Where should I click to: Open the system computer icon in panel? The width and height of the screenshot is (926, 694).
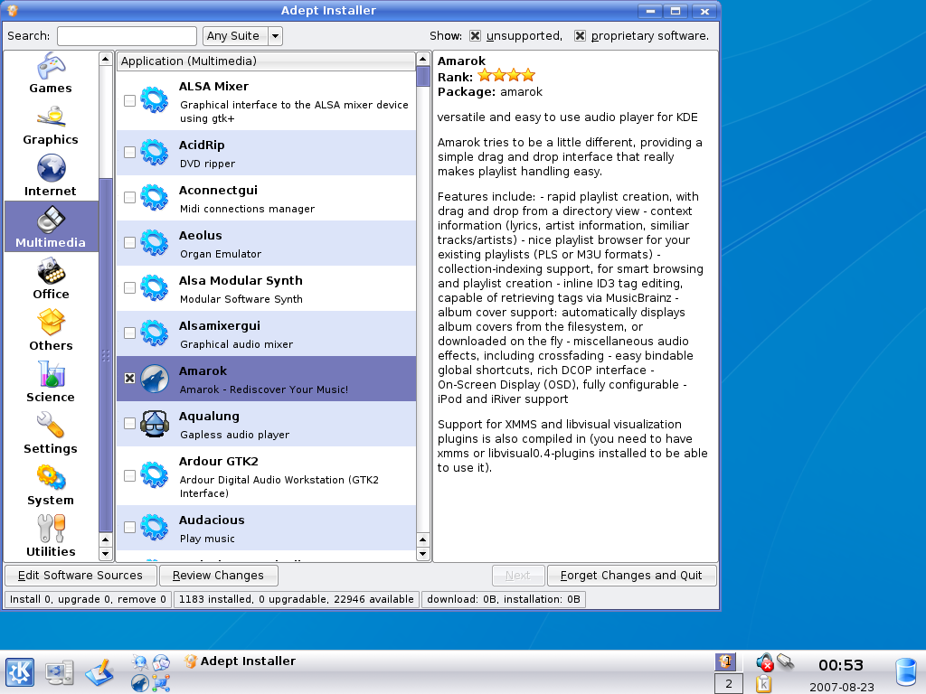pyautogui.click(x=60, y=672)
